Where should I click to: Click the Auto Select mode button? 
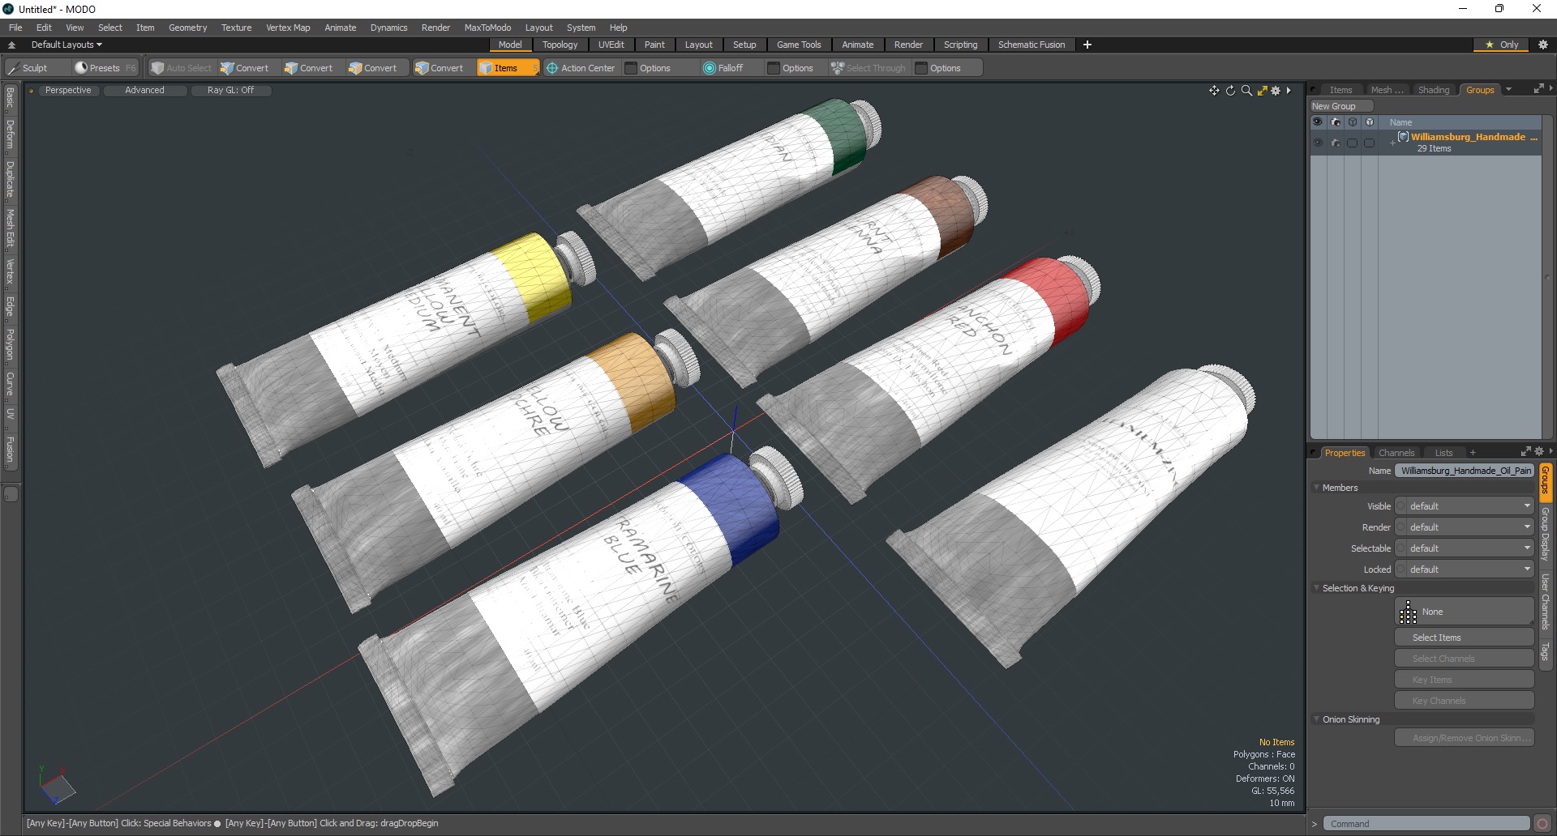coord(182,68)
